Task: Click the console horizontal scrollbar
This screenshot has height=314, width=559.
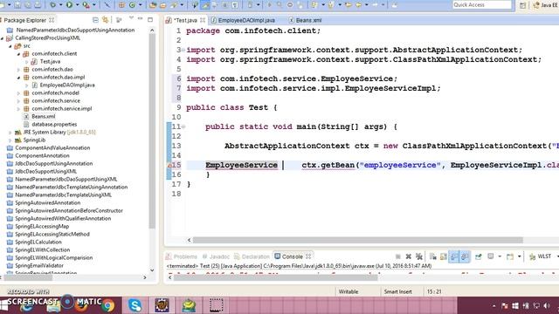Action: pos(275,277)
